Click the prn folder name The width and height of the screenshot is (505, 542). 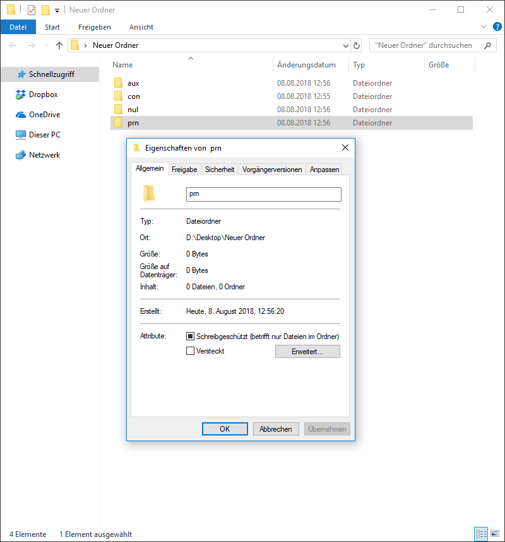(x=133, y=123)
